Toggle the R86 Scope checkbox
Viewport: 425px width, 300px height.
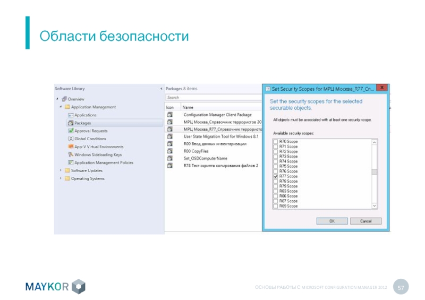pyautogui.click(x=276, y=196)
